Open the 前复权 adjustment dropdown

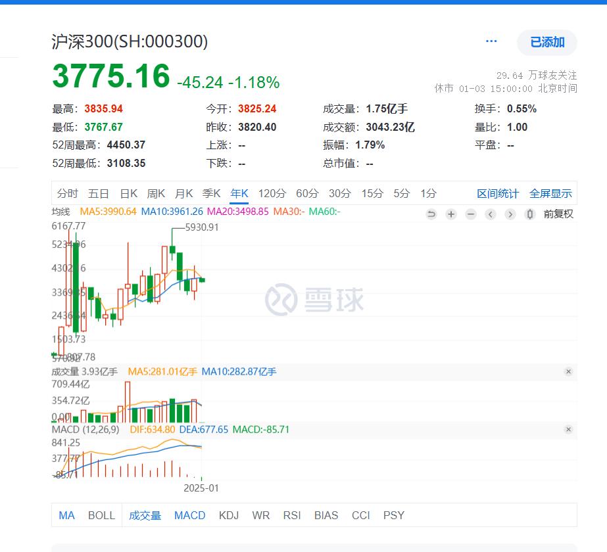558,214
